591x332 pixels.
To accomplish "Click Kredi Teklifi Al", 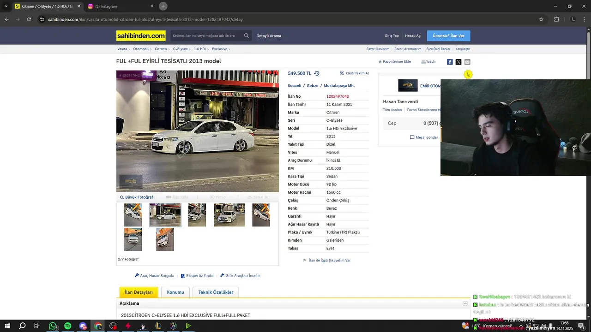I will click(x=354, y=73).
